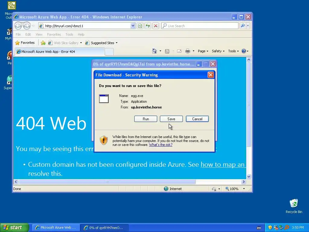Open the Favorites menu in menu bar
Viewport: 309px width, 232px height.
(x=54, y=34)
